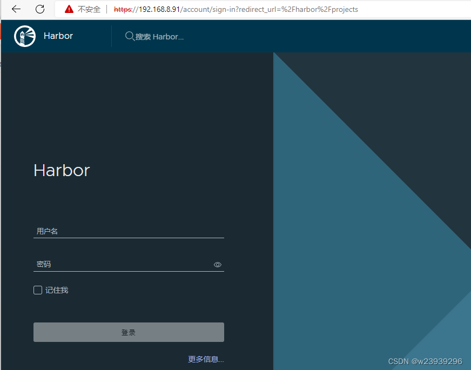
Task: Click the large Harbor heading above login form
Action: pyautogui.click(x=62, y=170)
